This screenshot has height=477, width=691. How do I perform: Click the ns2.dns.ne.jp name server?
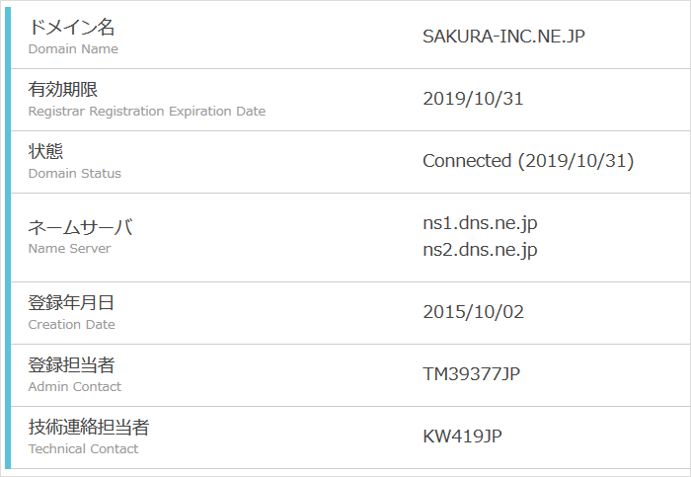[480, 250]
